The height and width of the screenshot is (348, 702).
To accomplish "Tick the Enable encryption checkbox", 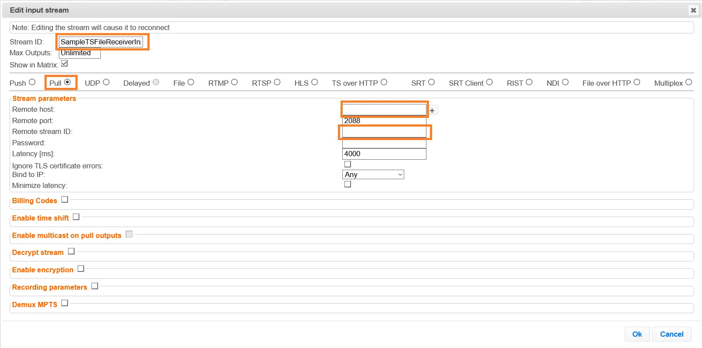I will pyautogui.click(x=81, y=269).
